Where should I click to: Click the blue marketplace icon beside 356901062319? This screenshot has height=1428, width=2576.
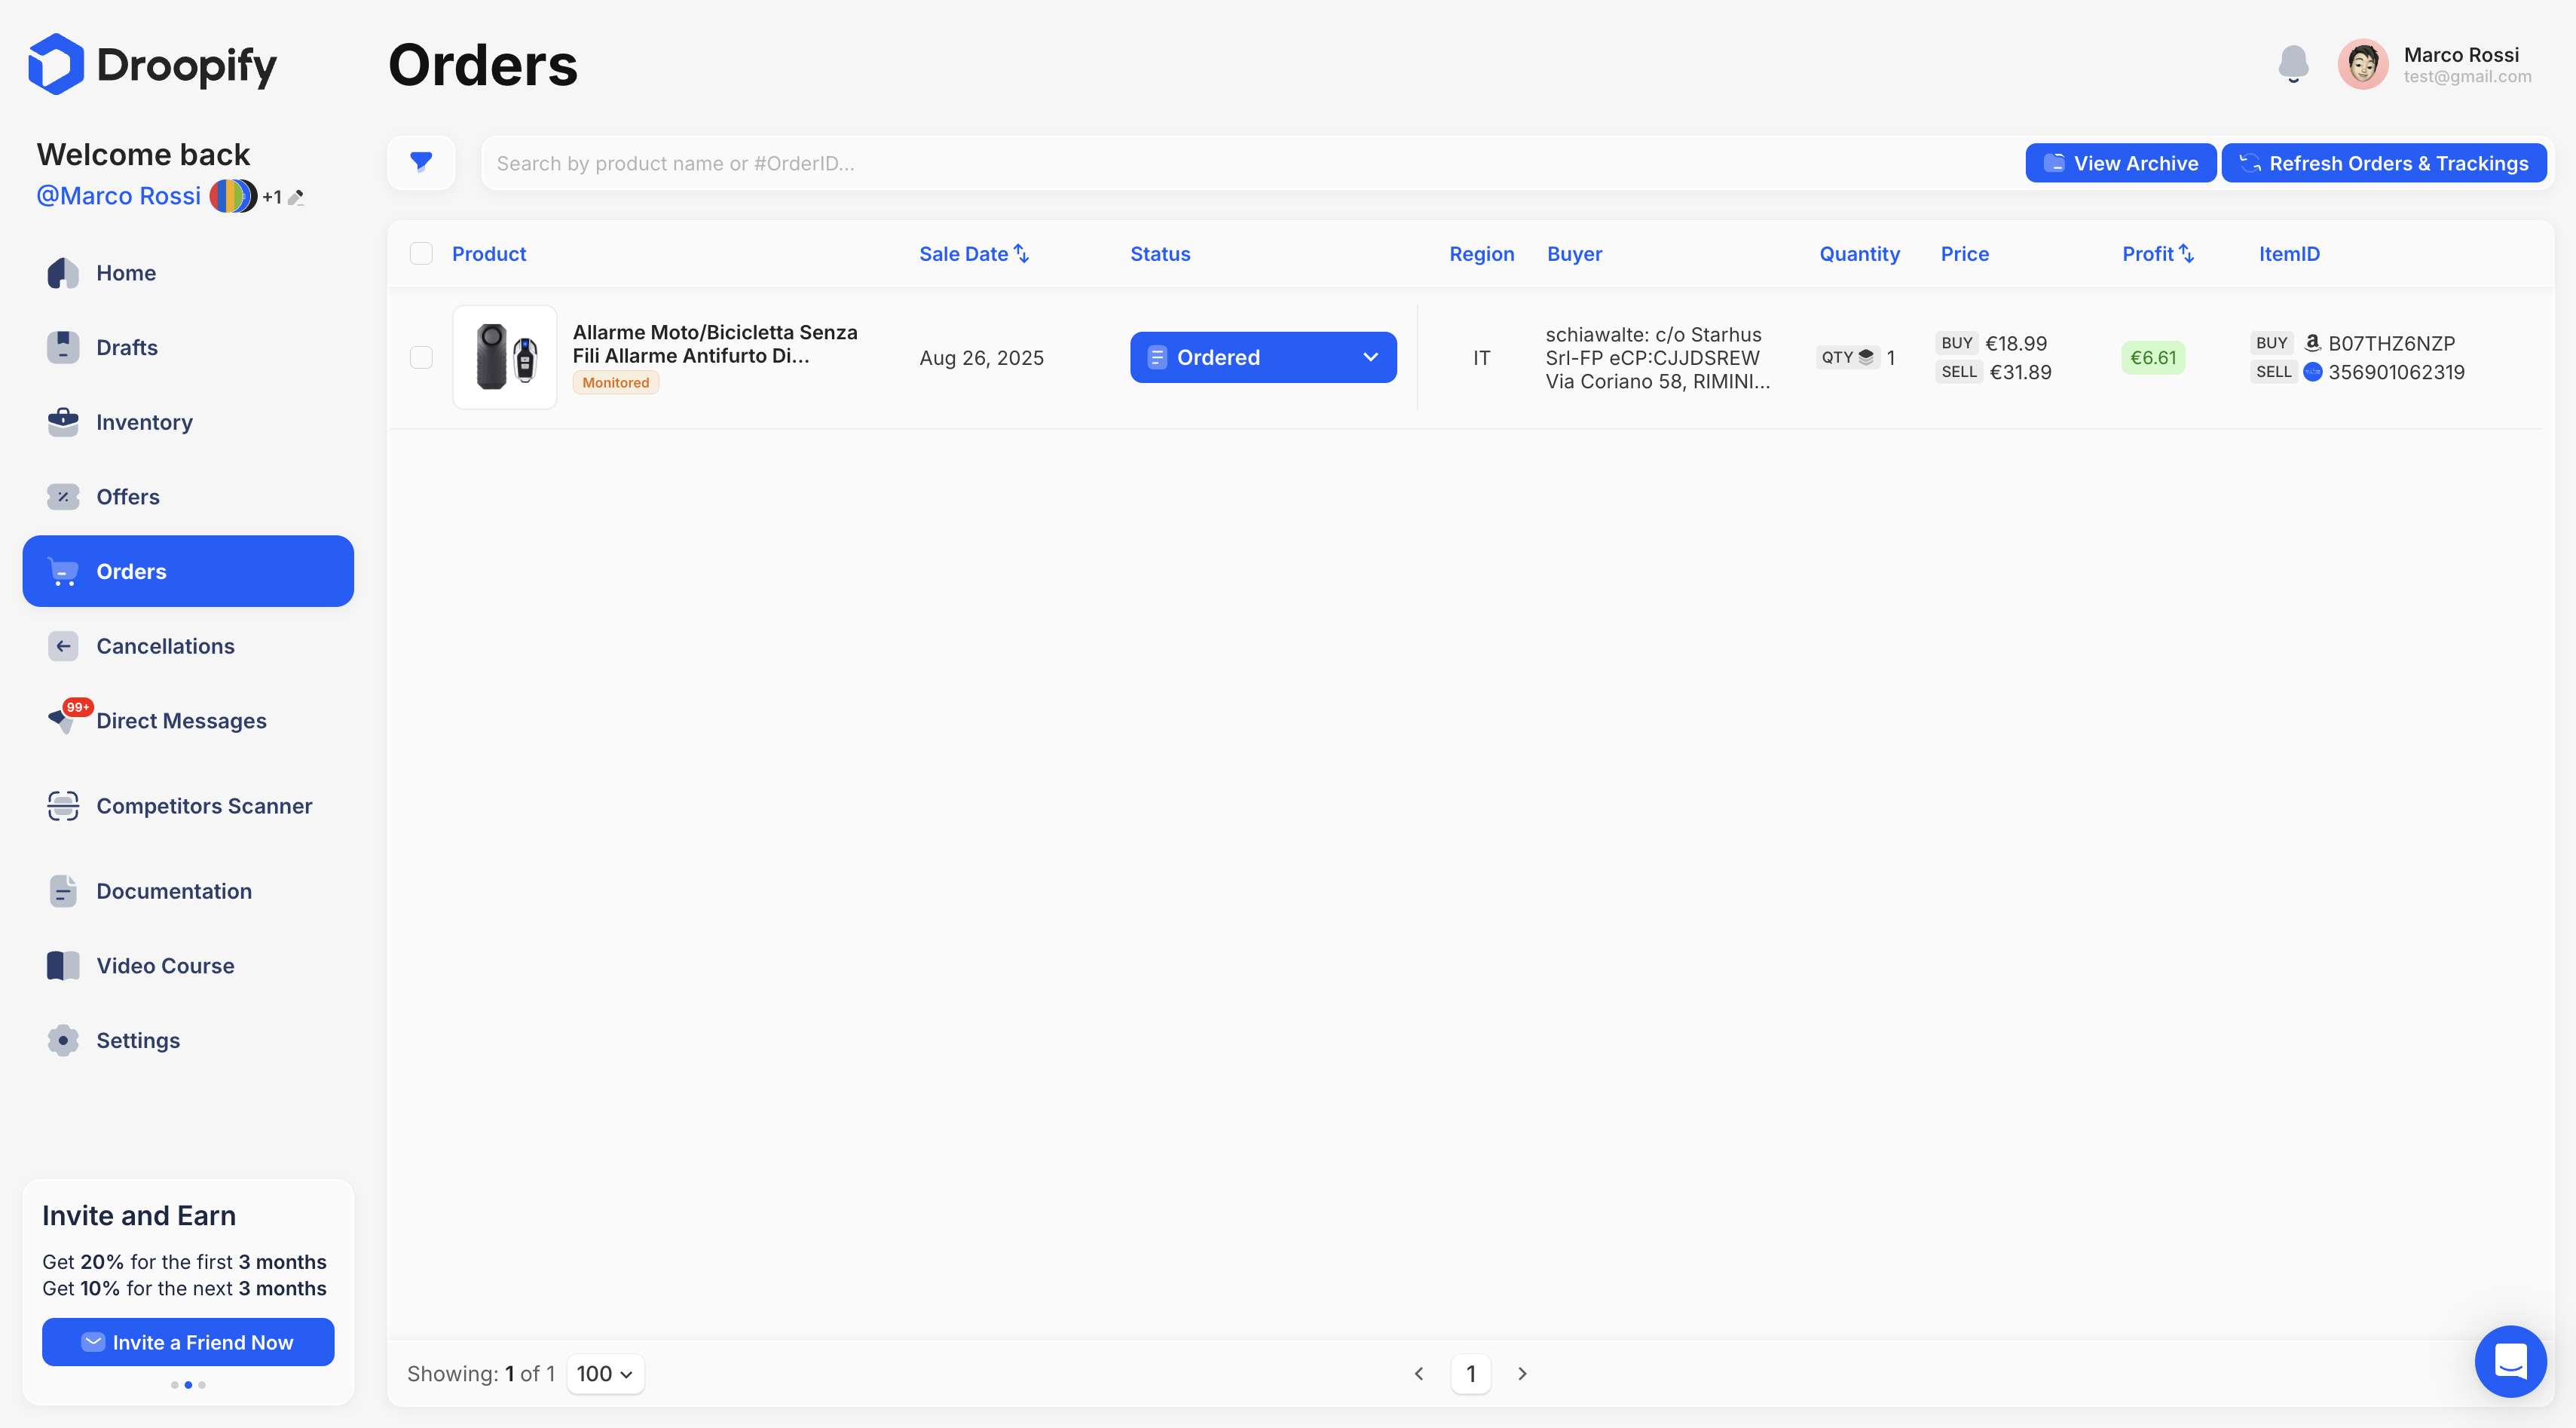click(2312, 372)
